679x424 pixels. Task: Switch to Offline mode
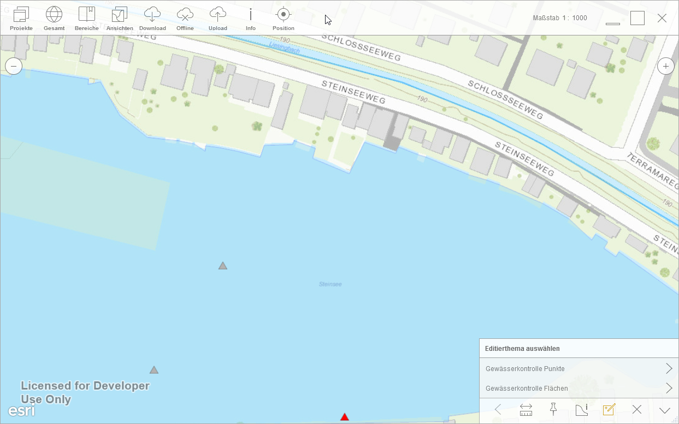185,19
